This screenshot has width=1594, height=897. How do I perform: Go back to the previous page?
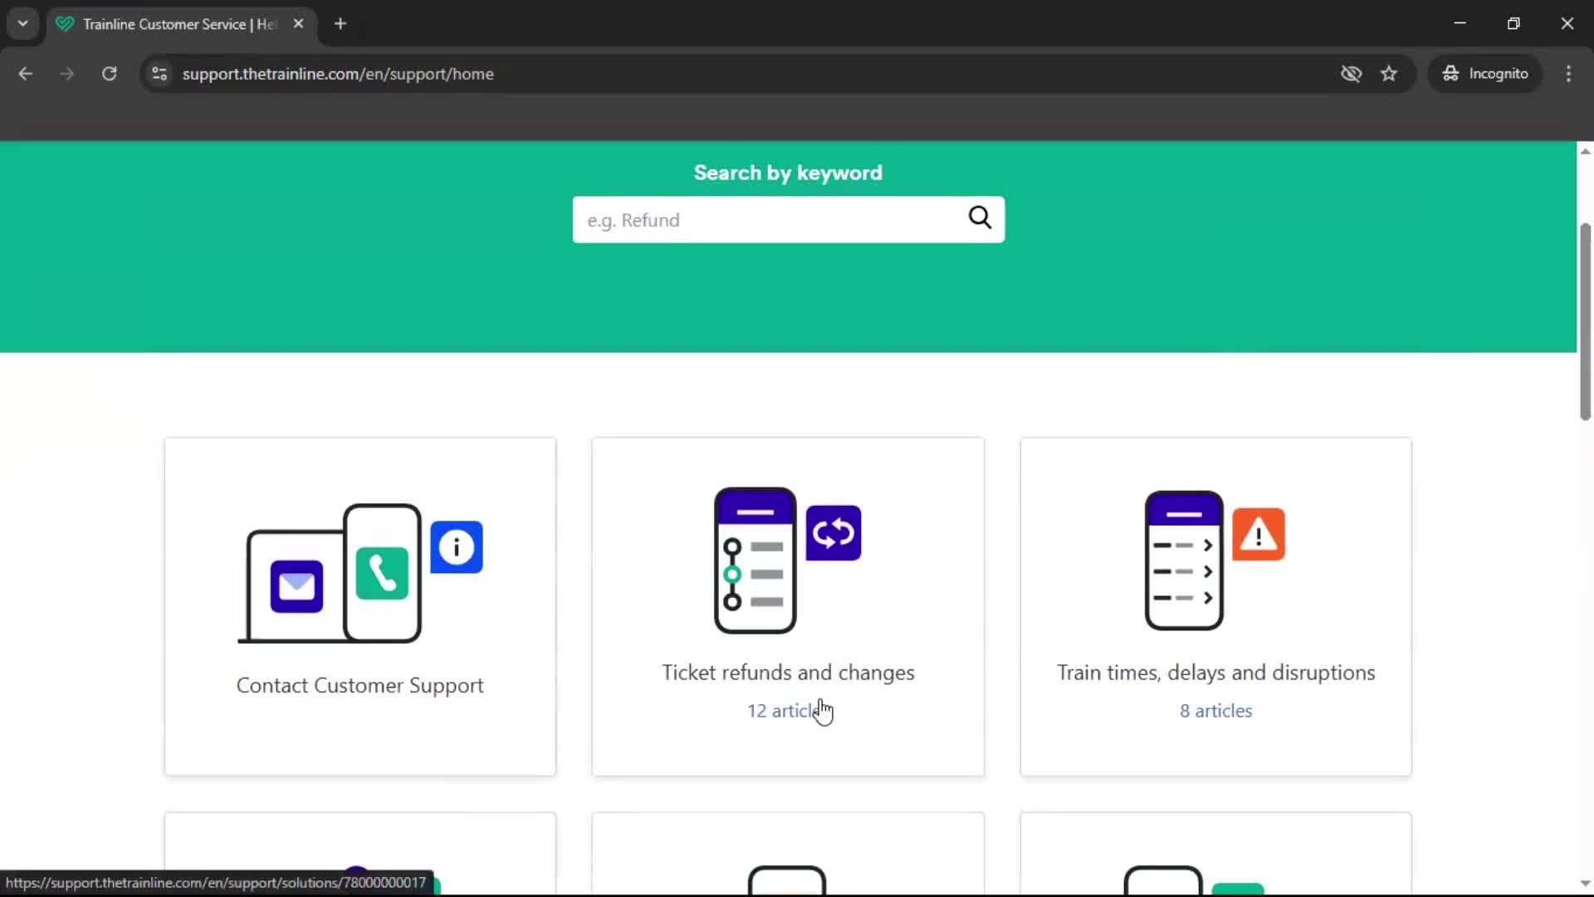click(25, 73)
